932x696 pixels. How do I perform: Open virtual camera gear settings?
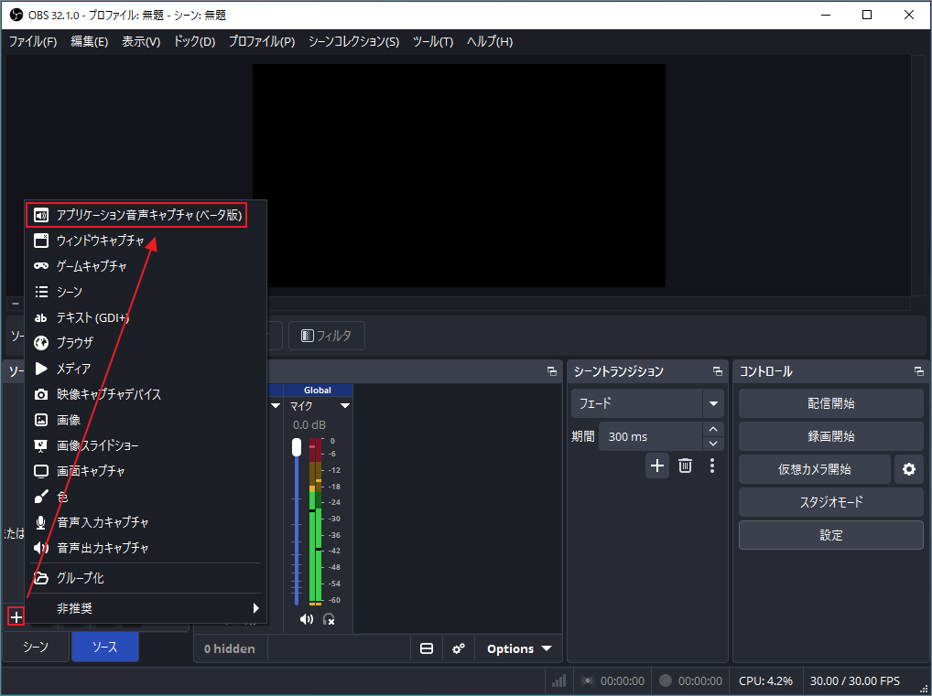tap(909, 469)
